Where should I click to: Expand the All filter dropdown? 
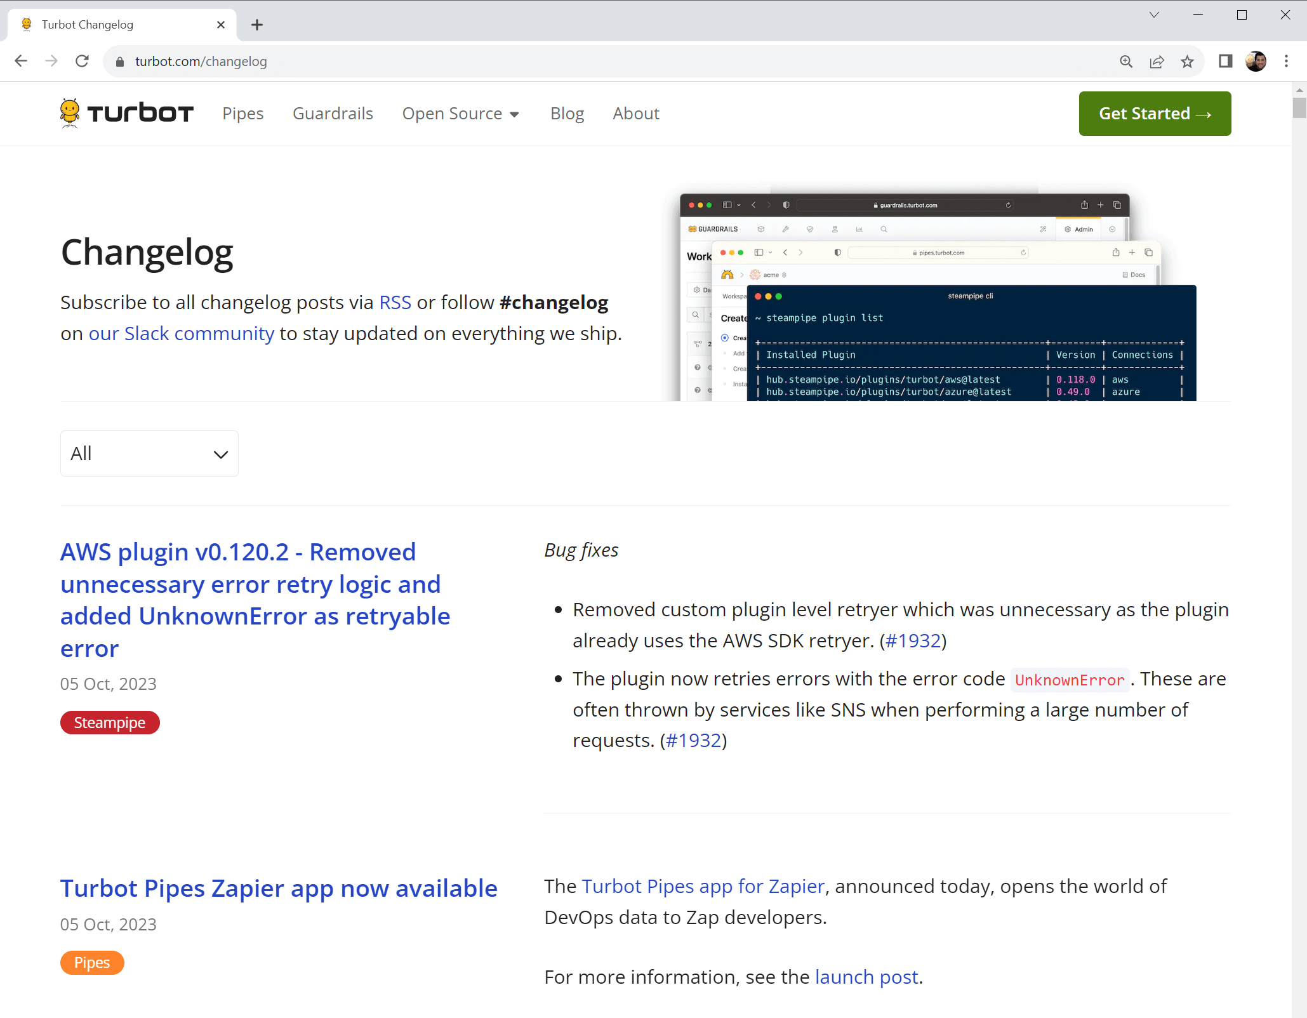pos(149,454)
